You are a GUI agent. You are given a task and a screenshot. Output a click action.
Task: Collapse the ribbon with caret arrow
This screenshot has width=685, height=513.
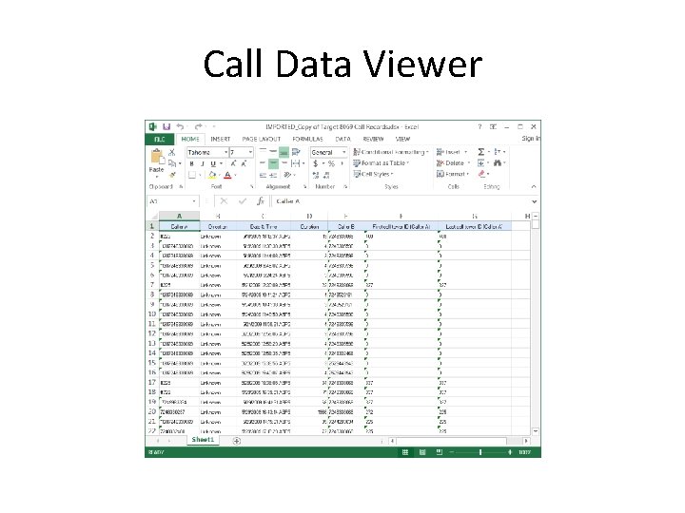(x=534, y=187)
